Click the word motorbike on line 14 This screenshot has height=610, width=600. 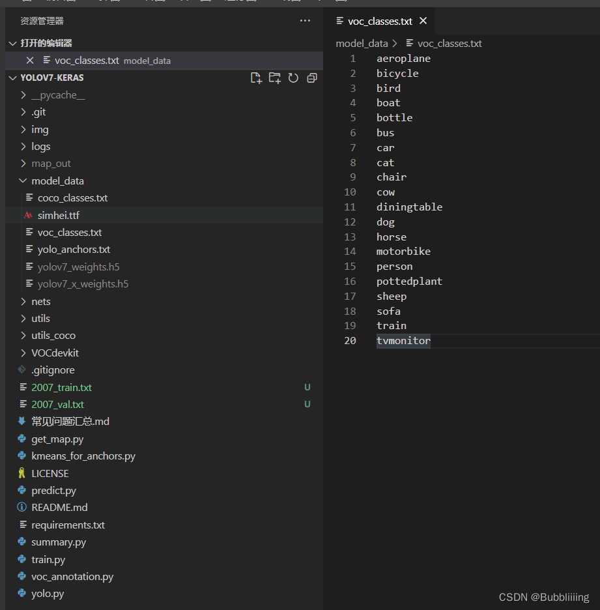tap(403, 252)
